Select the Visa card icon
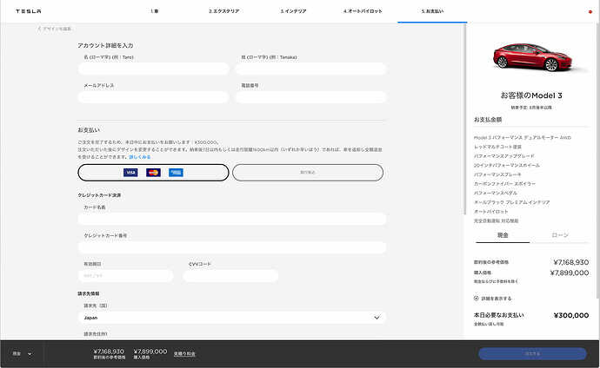 click(x=130, y=173)
